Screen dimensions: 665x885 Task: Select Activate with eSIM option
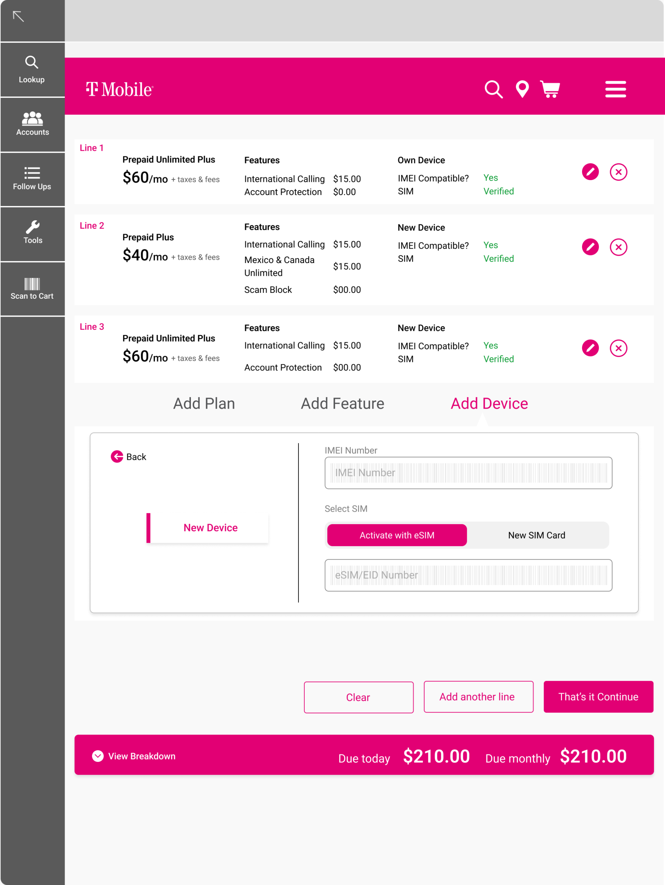[397, 535]
